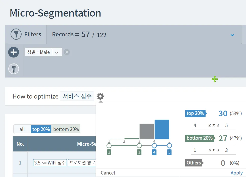This screenshot has height=177, width=246.
Task: Click the blue slider handle labeled 5
Action: click(169, 146)
